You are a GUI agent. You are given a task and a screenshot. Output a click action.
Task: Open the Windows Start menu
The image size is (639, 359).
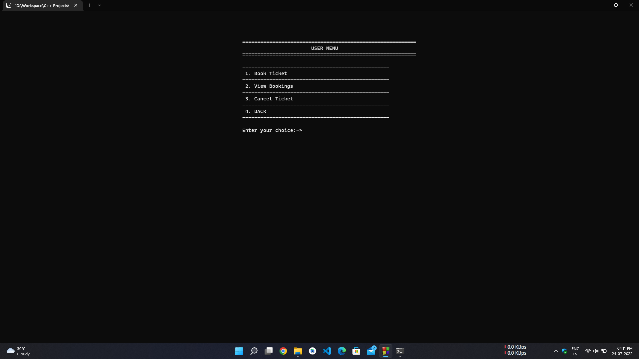tap(239, 351)
